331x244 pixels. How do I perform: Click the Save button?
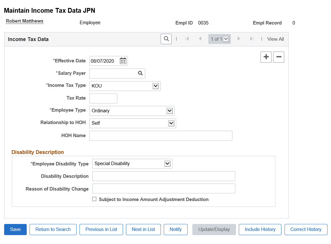point(15,229)
